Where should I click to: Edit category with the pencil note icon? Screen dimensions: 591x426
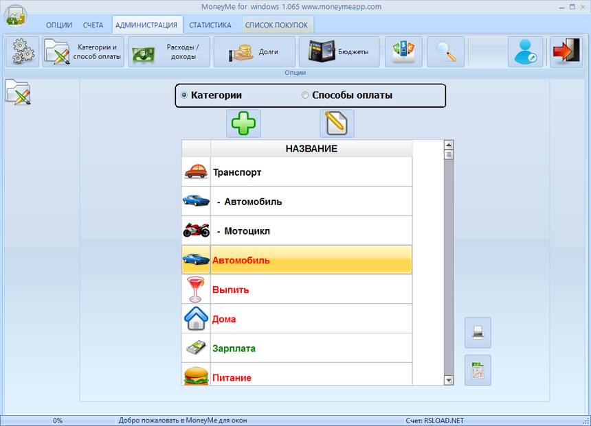[337, 123]
